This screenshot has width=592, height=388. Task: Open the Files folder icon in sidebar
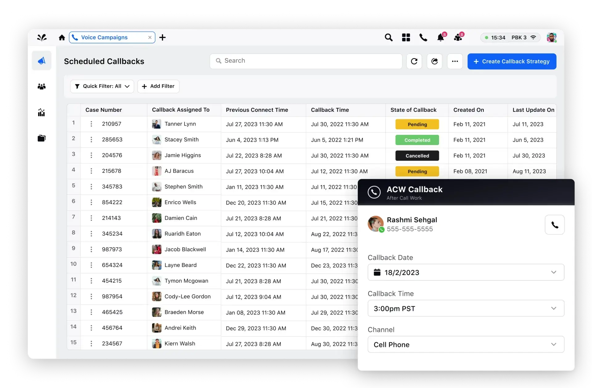pos(42,138)
